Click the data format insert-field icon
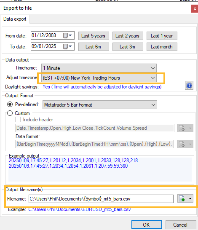198x230 pixels. tap(182, 144)
